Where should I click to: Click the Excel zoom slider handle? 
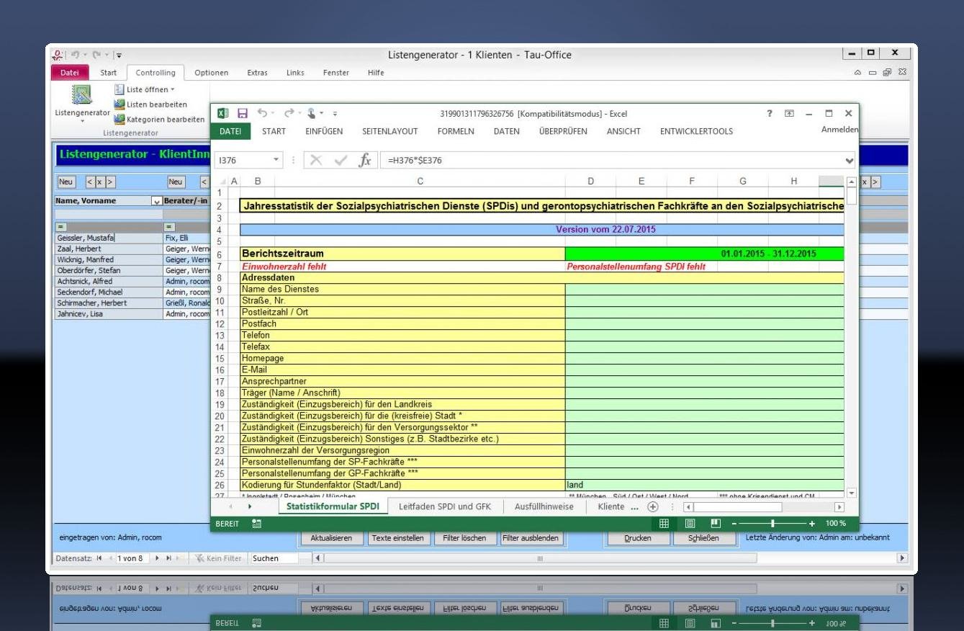pyautogui.click(x=772, y=523)
